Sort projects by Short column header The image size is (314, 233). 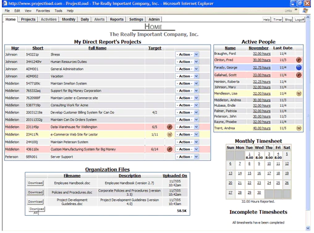tap(38, 48)
